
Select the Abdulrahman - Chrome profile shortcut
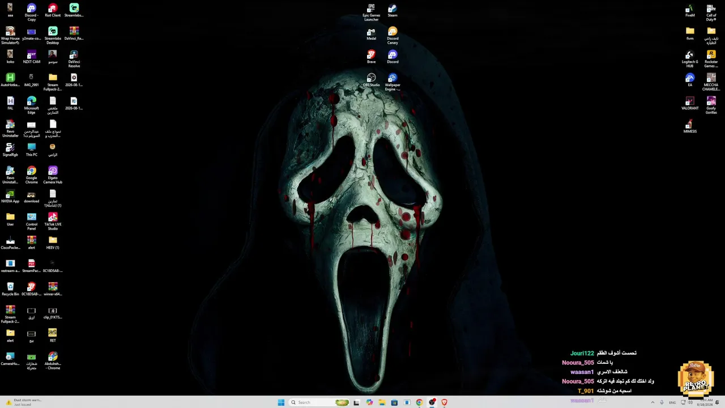click(53, 360)
